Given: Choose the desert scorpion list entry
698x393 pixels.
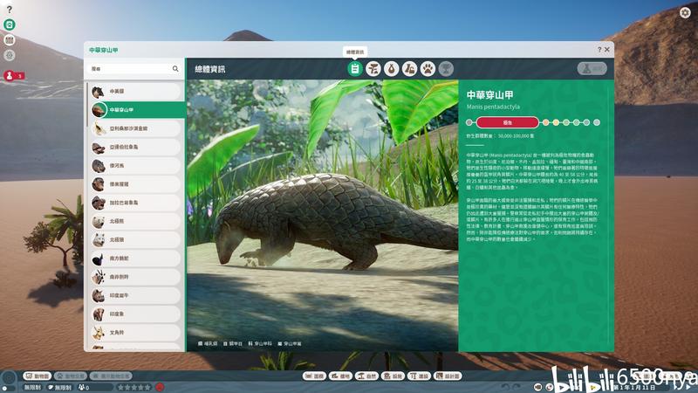Looking at the screenshot, I should tap(136, 128).
